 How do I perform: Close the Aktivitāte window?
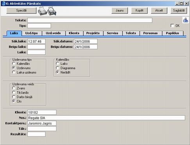(x=186, y=4)
